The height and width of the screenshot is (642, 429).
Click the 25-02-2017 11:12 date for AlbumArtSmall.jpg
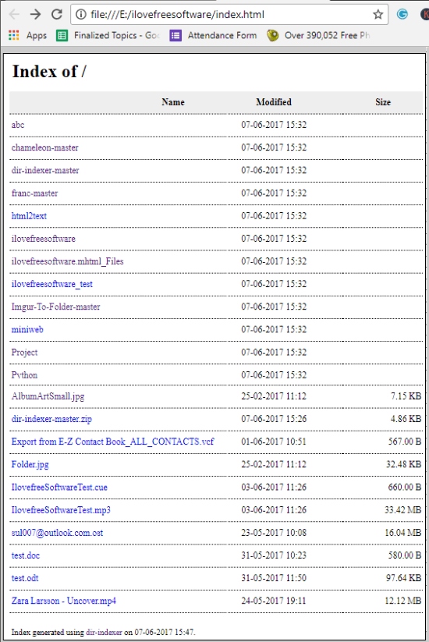[274, 396]
